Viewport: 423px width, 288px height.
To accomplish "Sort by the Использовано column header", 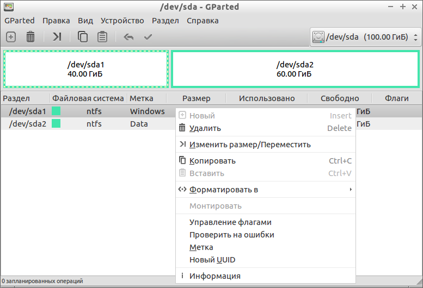I will (x=267, y=98).
